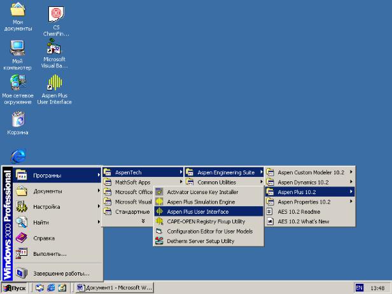Click the third quick launch icon
Image resolution: width=392 pixels, height=294 pixels.
[62, 288]
